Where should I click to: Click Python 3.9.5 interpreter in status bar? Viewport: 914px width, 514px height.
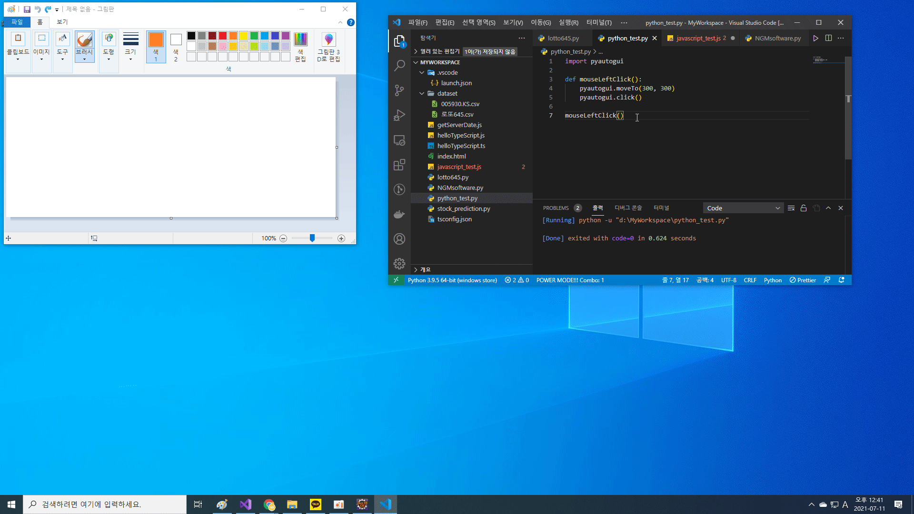pyautogui.click(x=452, y=280)
